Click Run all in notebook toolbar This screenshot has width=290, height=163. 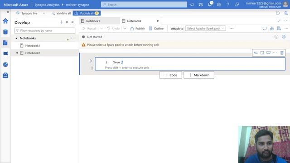(89, 29)
